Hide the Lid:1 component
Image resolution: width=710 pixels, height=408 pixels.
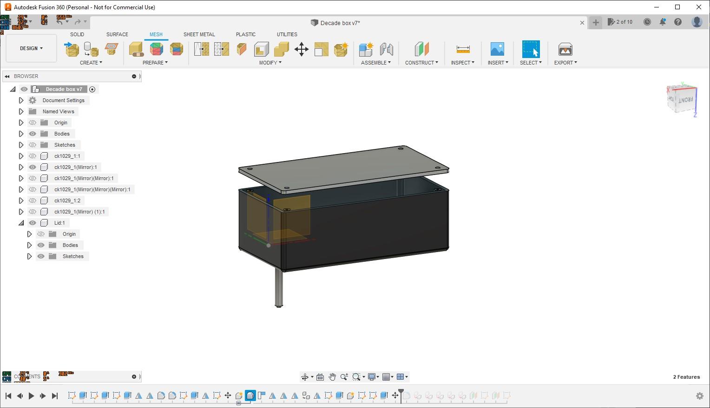pyautogui.click(x=33, y=223)
